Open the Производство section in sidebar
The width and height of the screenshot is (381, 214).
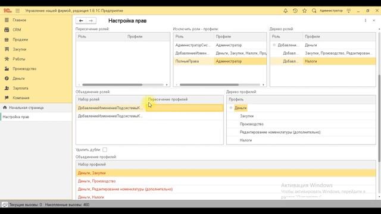coord(24,69)
